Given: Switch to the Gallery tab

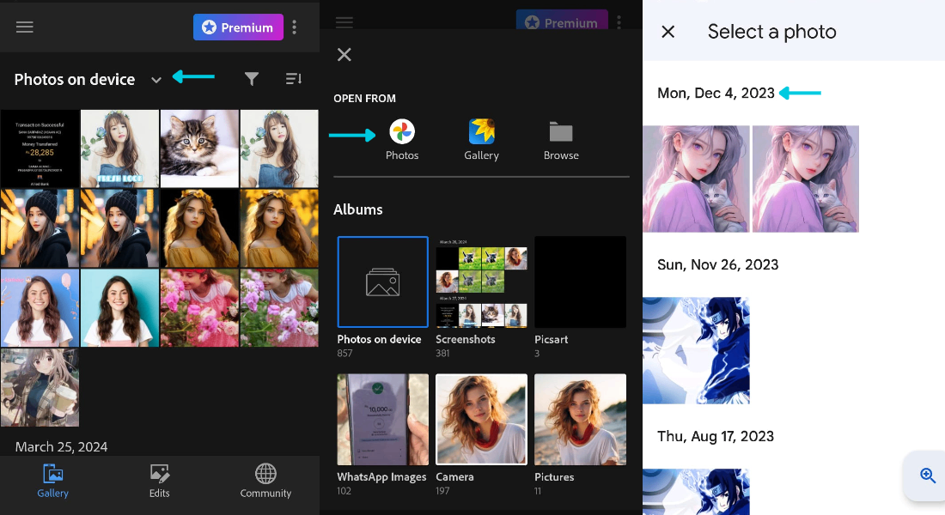Looking at the screenshot, I should click(53, 482).
